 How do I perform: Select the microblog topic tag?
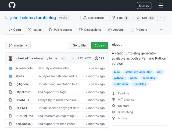coord(149,78)
